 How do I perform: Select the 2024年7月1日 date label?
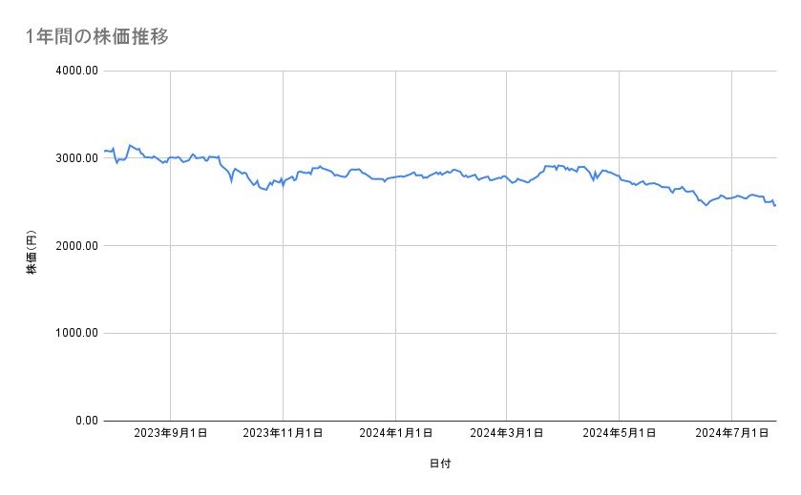731,434
